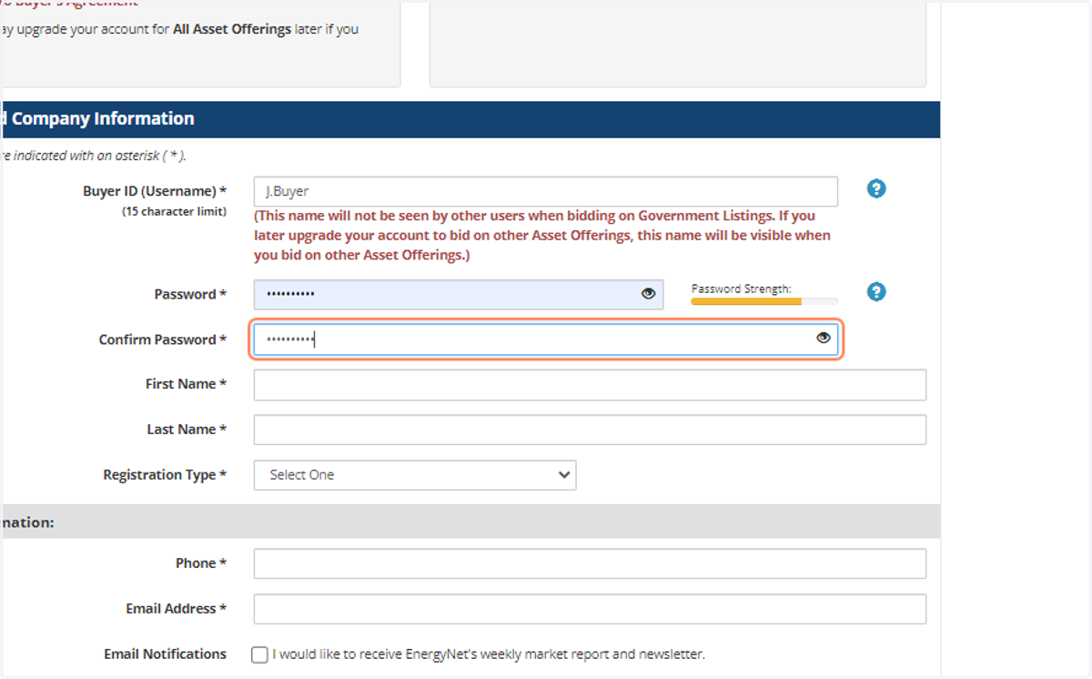Click the First Name input box
Viewport: 1092px width, 679px height.
590,385
